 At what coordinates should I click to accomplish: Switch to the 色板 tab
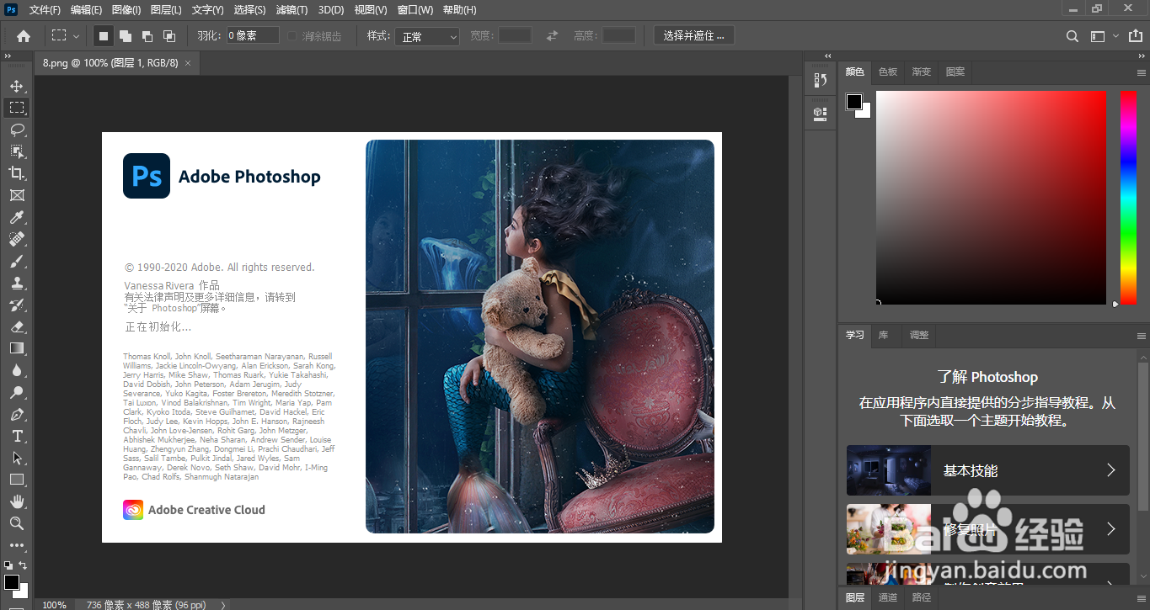point(888,72)
